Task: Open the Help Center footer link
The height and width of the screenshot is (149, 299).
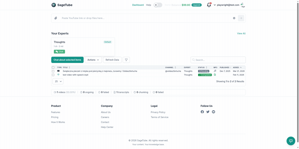Action: pos(107,127)
